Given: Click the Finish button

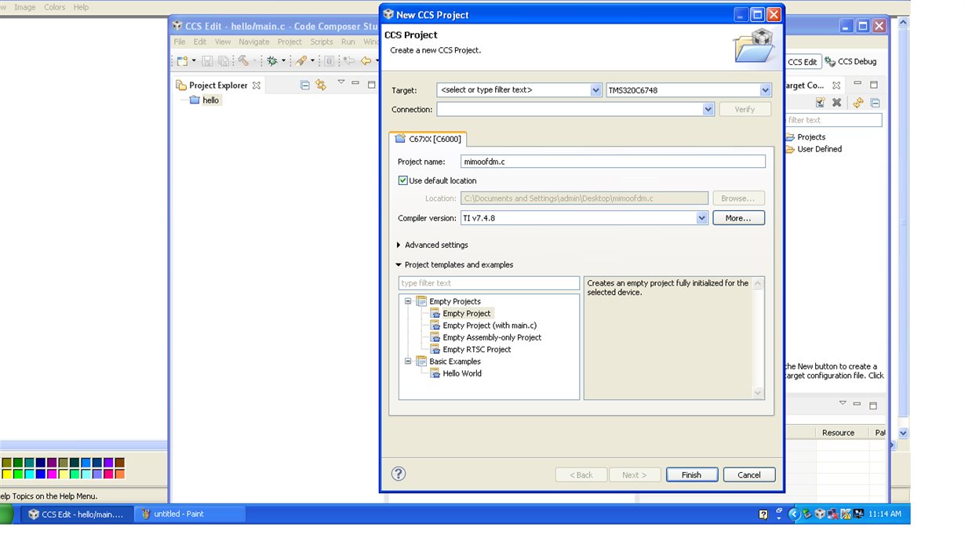Looking at the screenshot, I should 691,475.
